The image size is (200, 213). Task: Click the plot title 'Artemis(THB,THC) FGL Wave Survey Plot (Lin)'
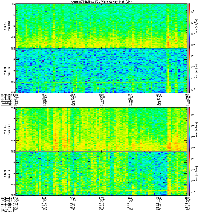(101, 2)
